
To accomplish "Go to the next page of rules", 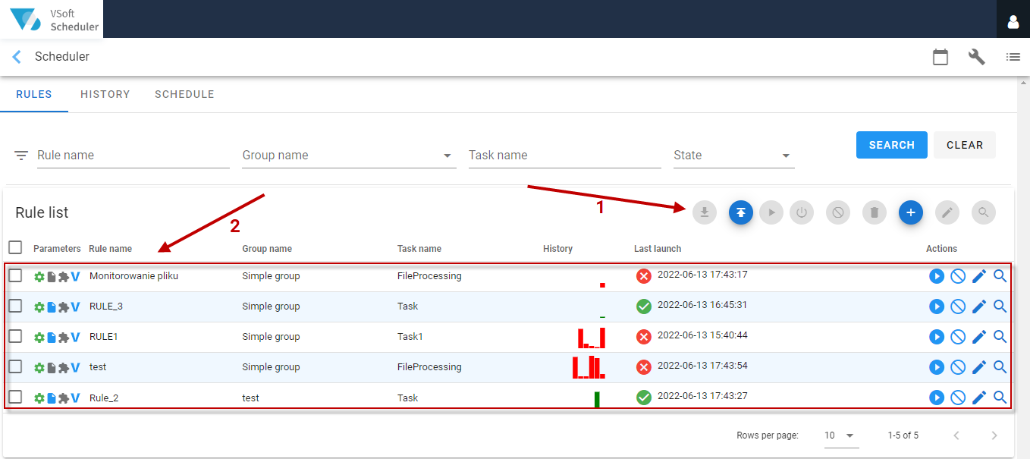I will point(994,435).
